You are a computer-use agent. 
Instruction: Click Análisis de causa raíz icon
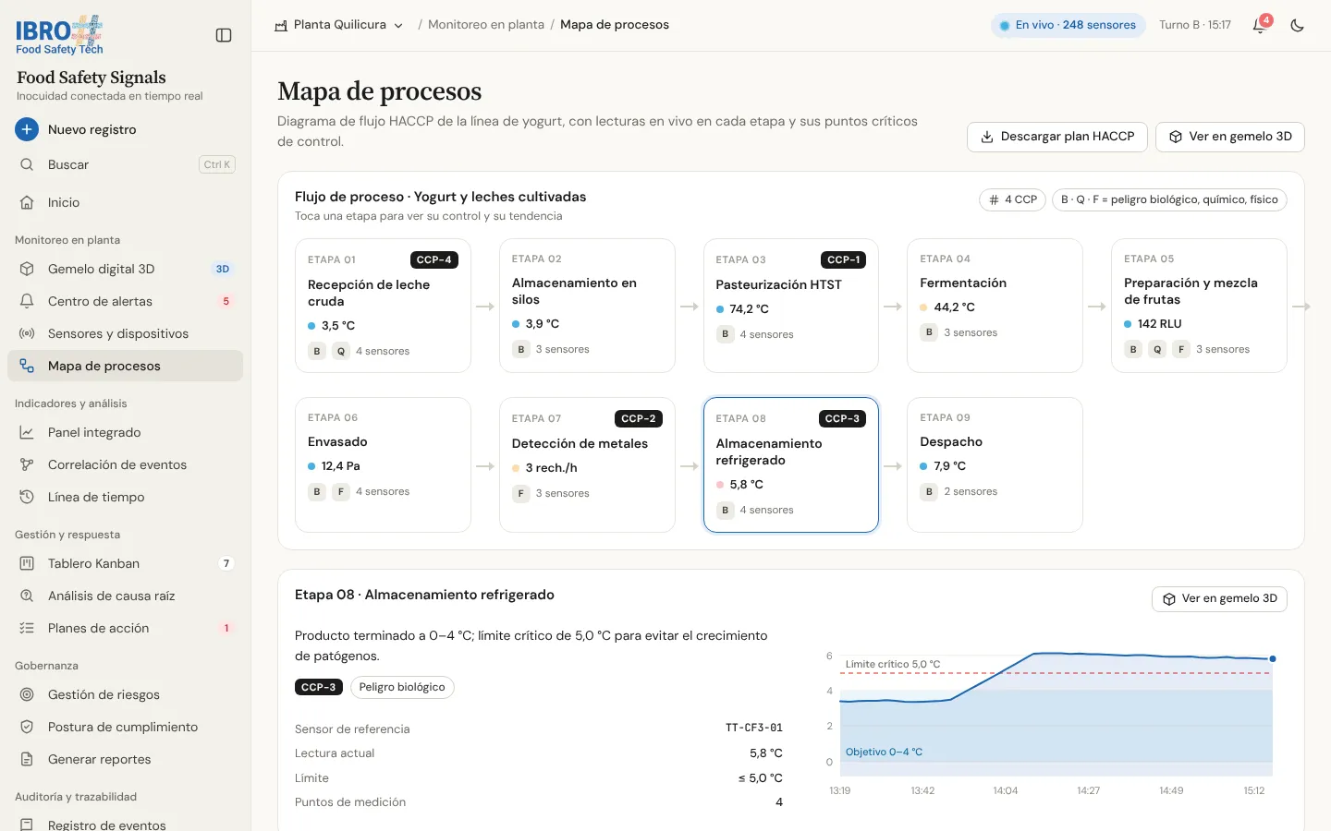tap(27, 596)
